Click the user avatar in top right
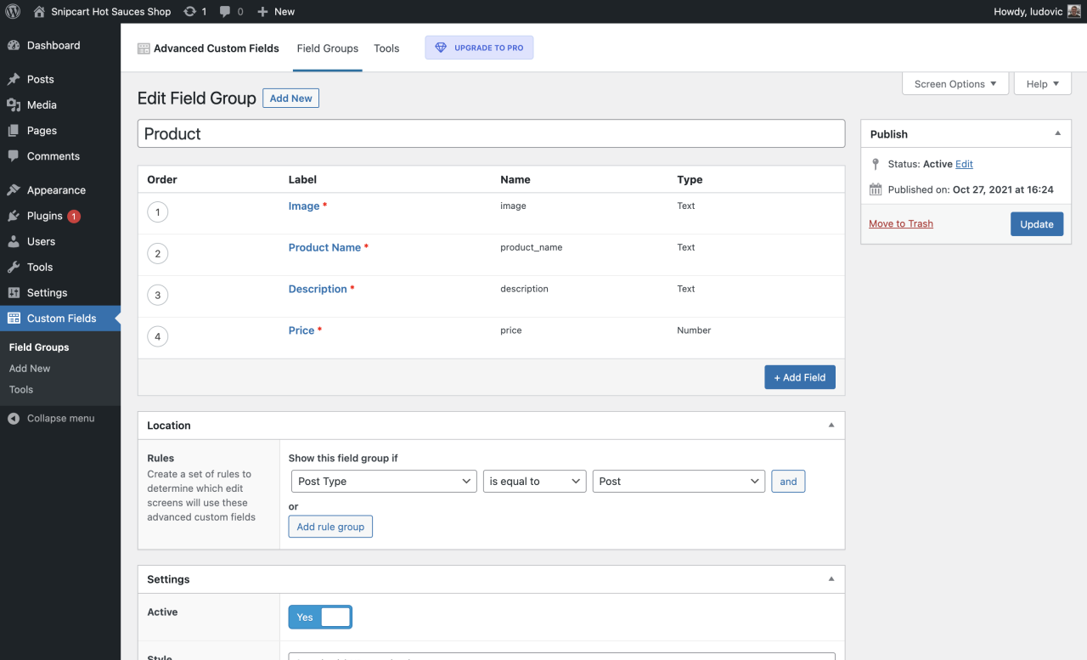The height and width of the screenshot is (660, 1087). 1073,12
